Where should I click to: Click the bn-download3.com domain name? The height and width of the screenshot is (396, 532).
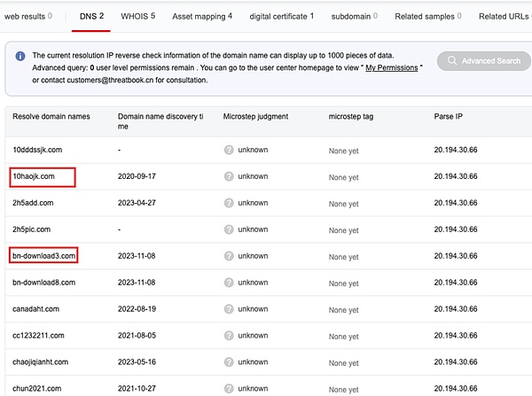[x=43, y=256]
